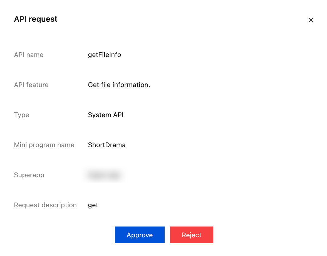Viewport: 327px width, 256px height.
Task: Click the Request description label
Action: 45,205
